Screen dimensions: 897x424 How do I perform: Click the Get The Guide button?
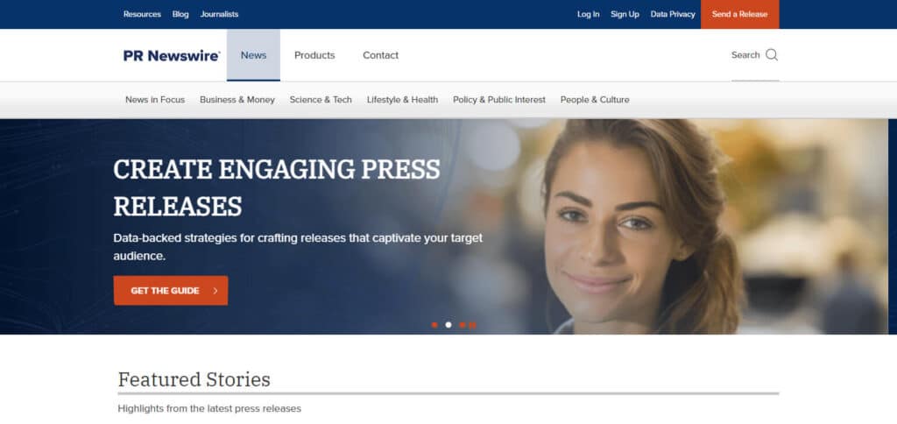[171, 291]
